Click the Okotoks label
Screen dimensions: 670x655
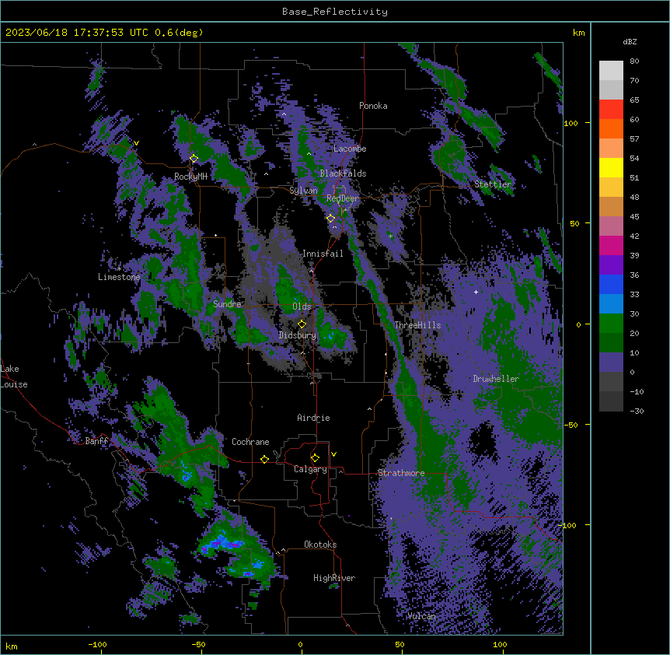[320, 545]
